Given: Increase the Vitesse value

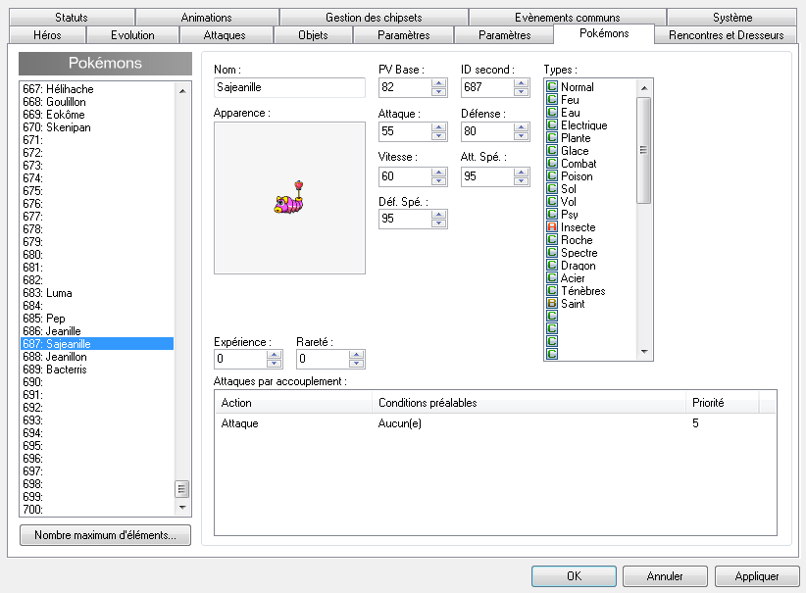Looking at the screenshot, I should [x=438, y=173].
